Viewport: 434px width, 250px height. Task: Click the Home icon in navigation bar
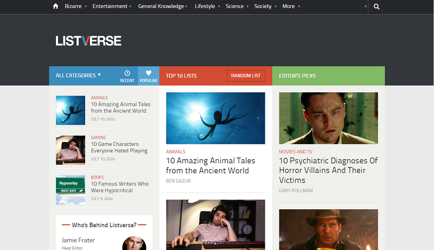point(55,7)
